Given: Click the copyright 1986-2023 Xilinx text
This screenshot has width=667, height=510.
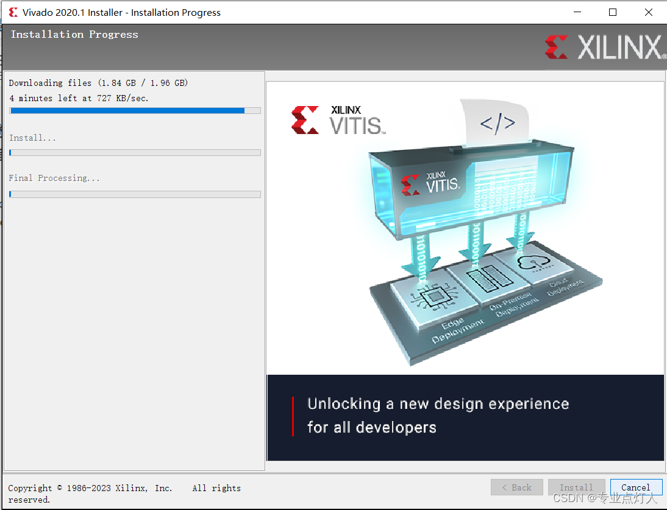Looking at the screenshot, I should [x=124, y=494].
